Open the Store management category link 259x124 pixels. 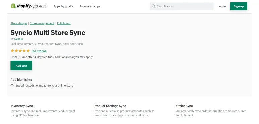[x=42, y=23]
